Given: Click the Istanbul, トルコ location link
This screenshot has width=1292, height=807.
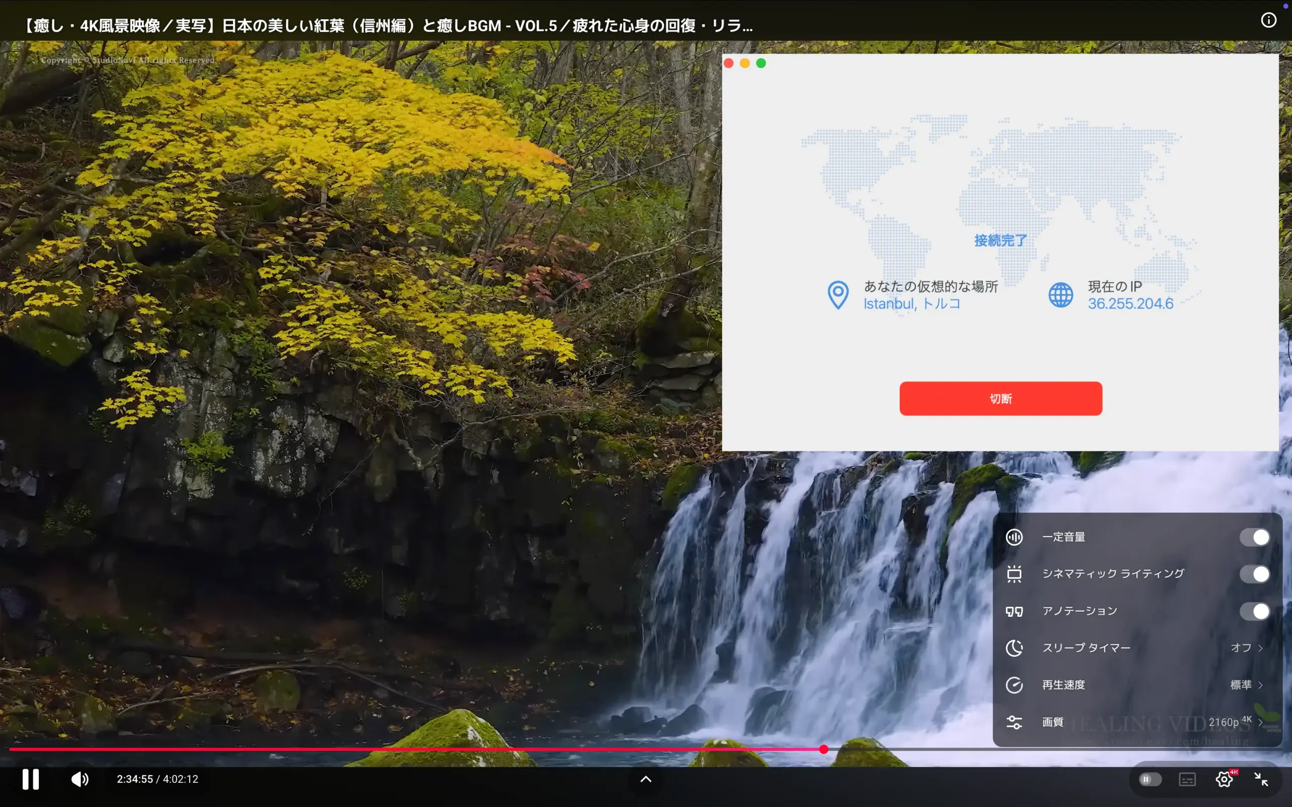Looking at the screenshot, I should tap(912, 304).
